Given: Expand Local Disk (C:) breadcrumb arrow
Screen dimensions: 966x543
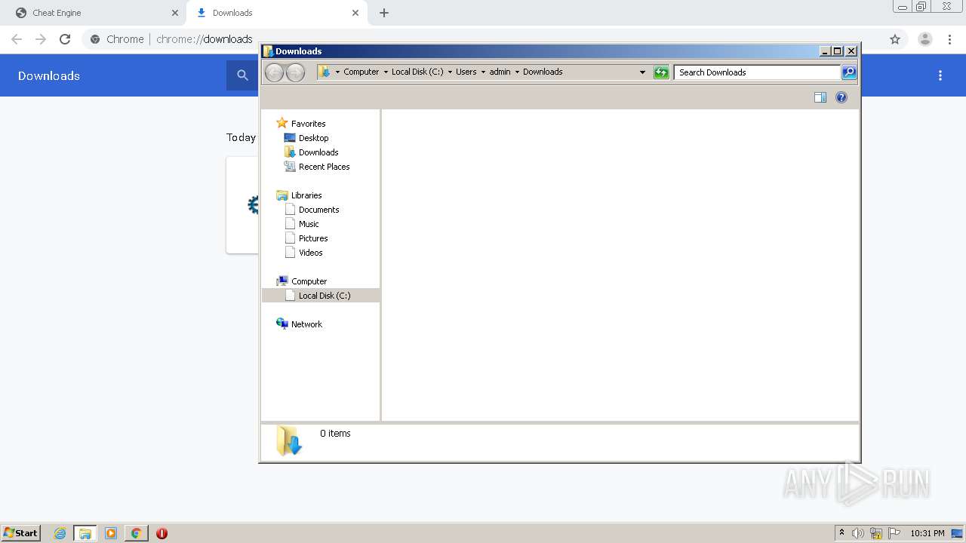Looking at the screenshot, I should click(450, 72).
